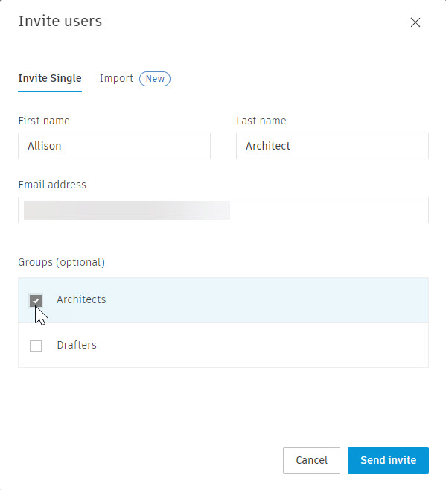The height and width of the screenshot is (490, 446).
Task: Click the Last name label
Action: coord(261,121)
